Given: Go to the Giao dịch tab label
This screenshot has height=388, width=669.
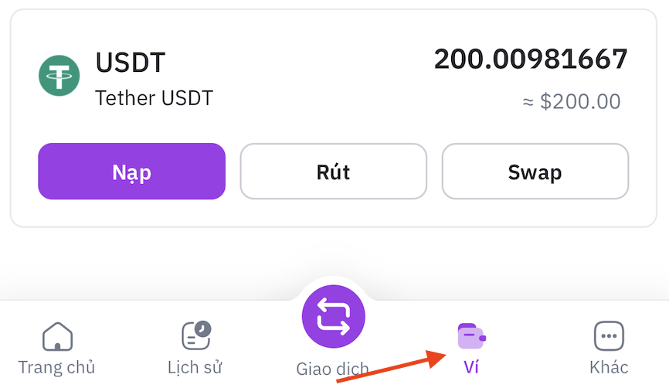Looking at the screenshot, I should coord(332,369).
